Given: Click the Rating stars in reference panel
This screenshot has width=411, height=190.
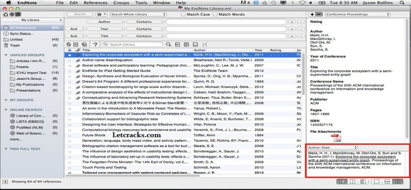Looking at the screenshot, I should [318, 25].
